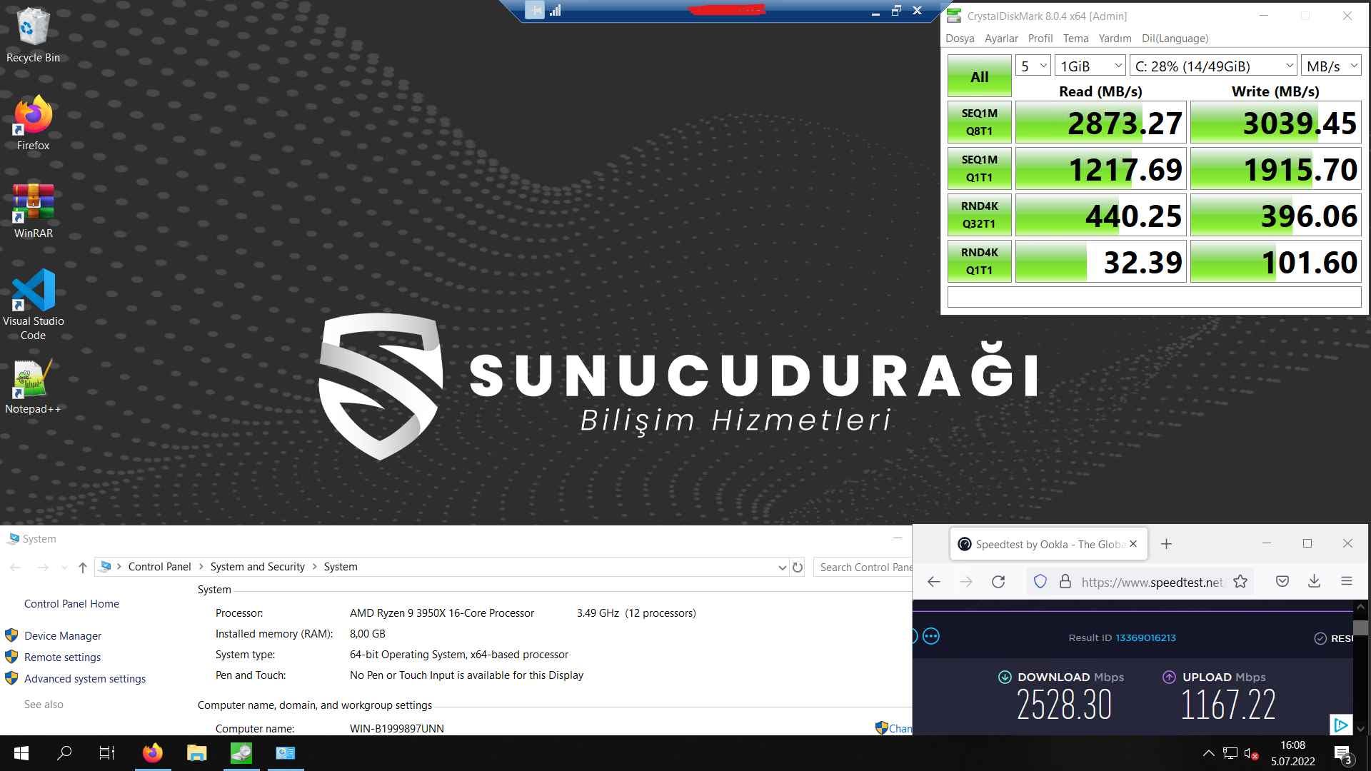The image size is (1371, 771).
Task: Switch to Control Panel System in taskbar
Action: click(286, 753)
